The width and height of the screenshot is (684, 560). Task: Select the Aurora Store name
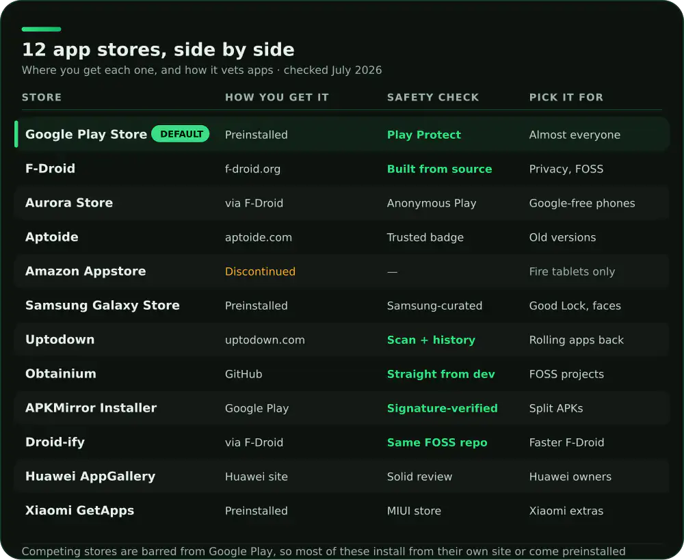[x=69, y=203]
